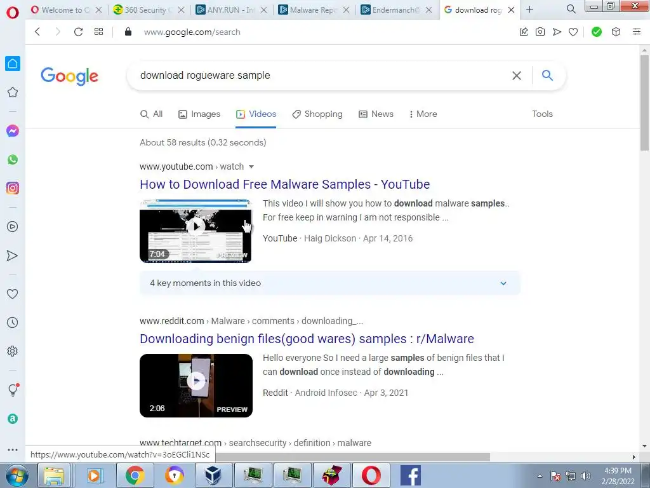
Task: Open a new tab with plus button
Action: [x=530, y=9]
